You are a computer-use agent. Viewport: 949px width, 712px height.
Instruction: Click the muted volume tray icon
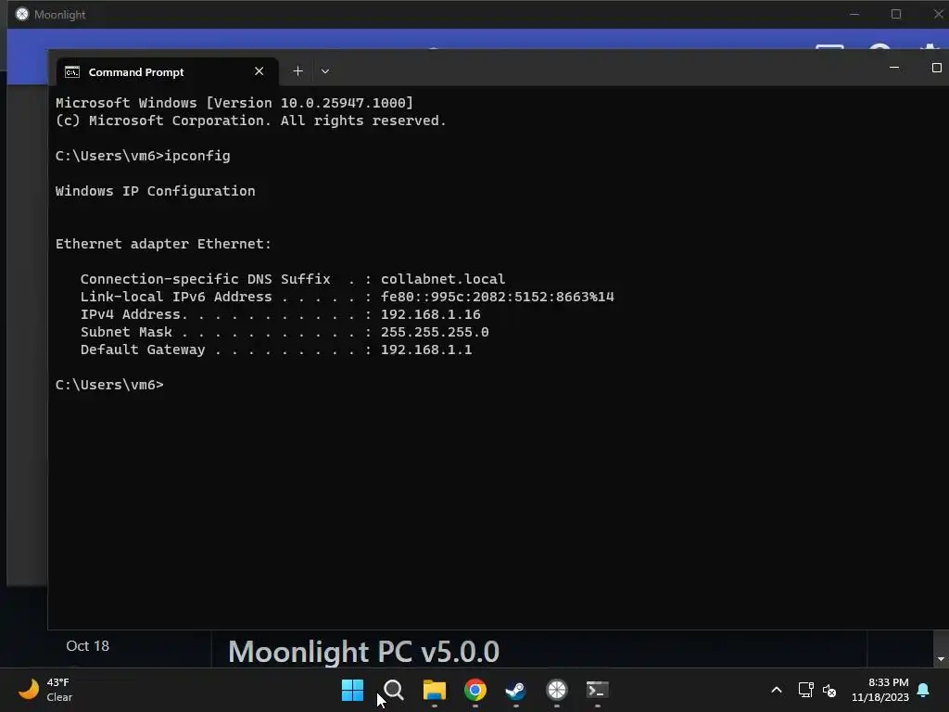click(829, 690)
